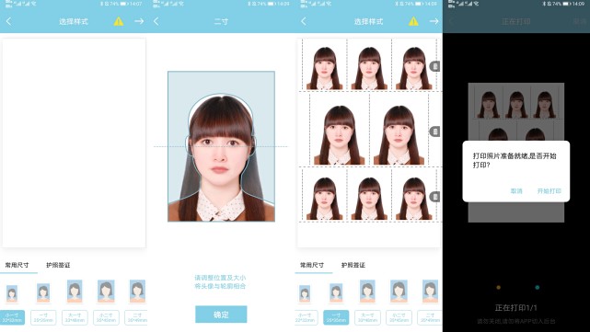Select the 一寸 size on the blank-preview screen
This screenshot has width=590, height=332.
pyautogui.click(x=43, y=317)
